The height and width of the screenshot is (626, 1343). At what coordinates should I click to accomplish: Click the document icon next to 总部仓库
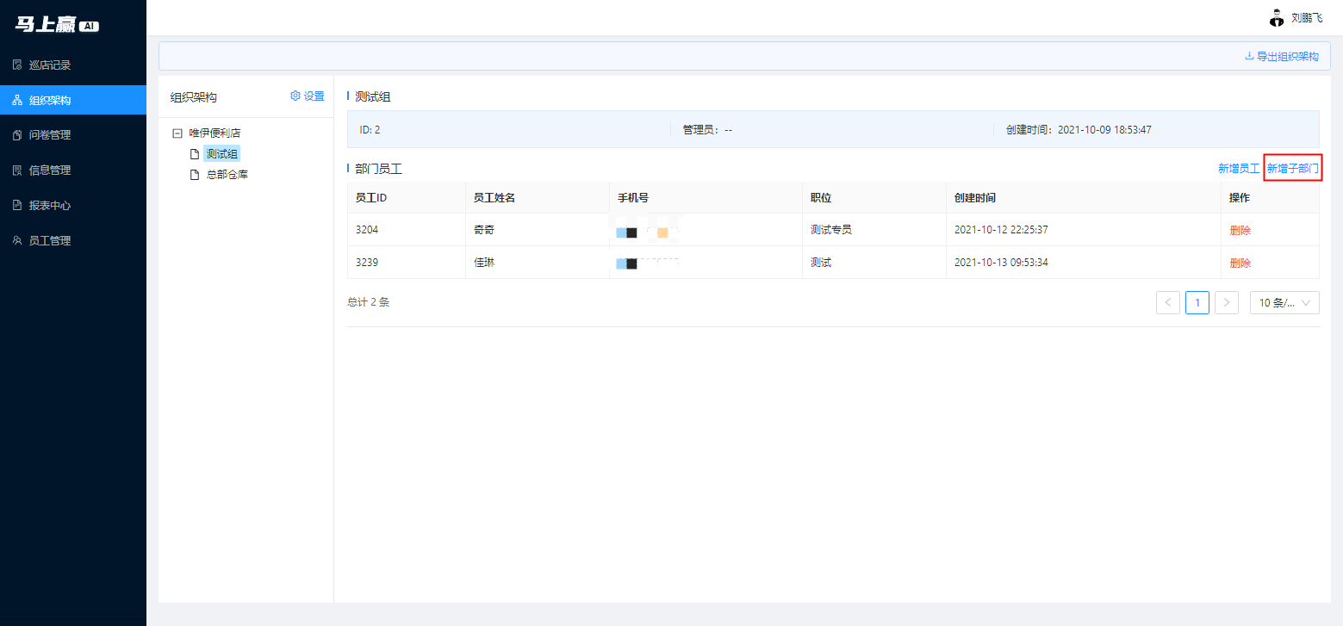coord(195,174)
